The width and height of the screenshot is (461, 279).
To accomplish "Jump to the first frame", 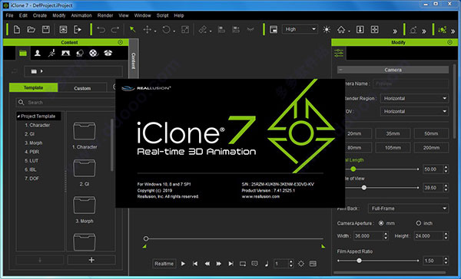I will [195, 264].
